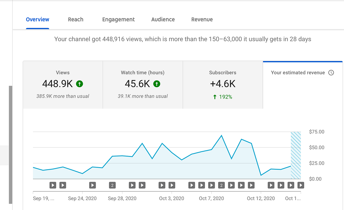Click the 'Sep 24, 2020' date label
Viewport: 344px width, 210px height.
point(82,198)
